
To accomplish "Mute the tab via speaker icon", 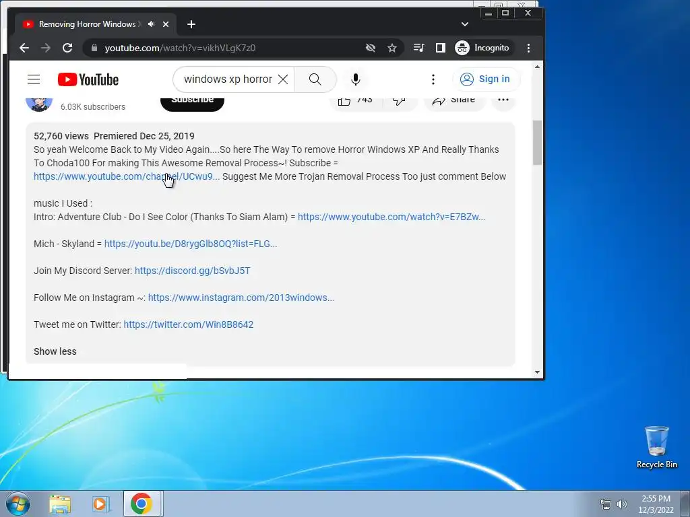I will (152, 24).
